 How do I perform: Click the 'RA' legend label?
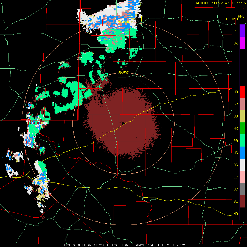point(235,141)
